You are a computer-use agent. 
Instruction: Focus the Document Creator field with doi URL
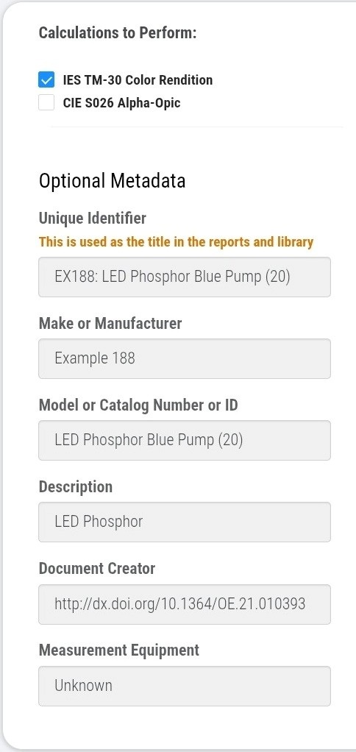tap(185, 604)
